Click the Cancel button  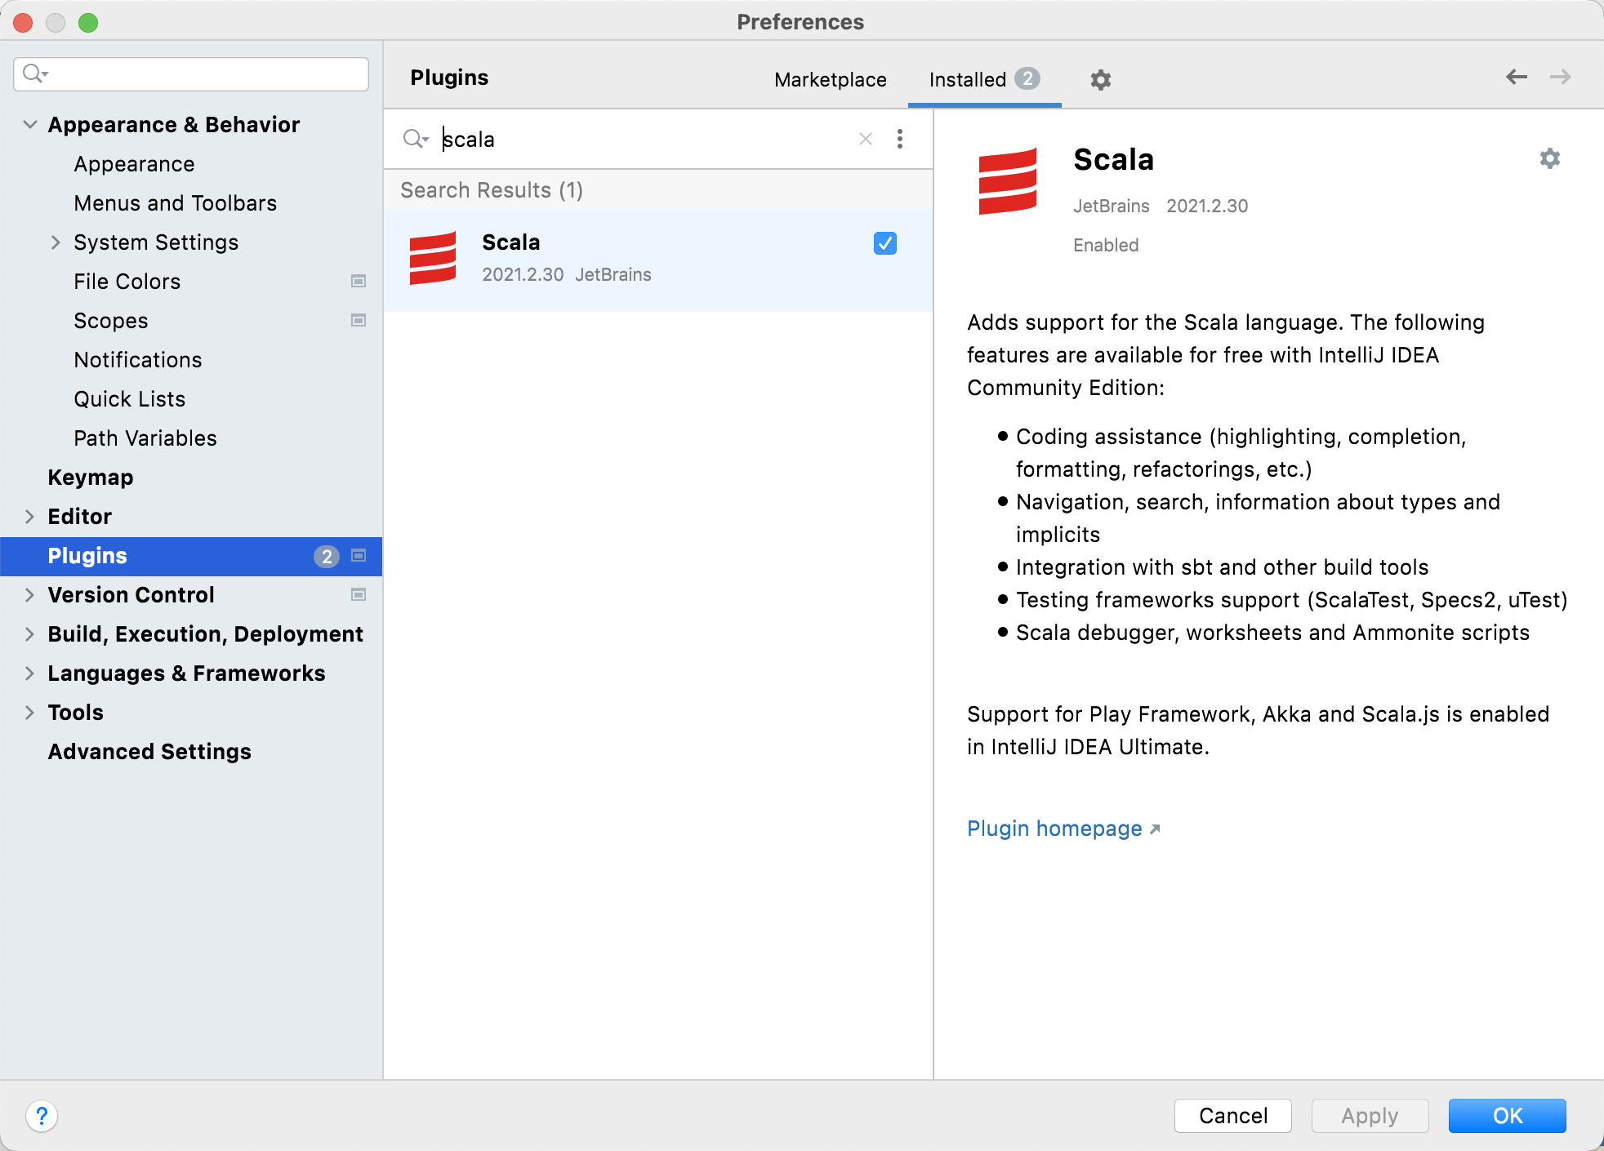[x=1233, y=1115]
